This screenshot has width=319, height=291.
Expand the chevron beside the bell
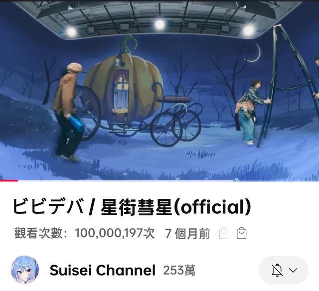(293, 270)
